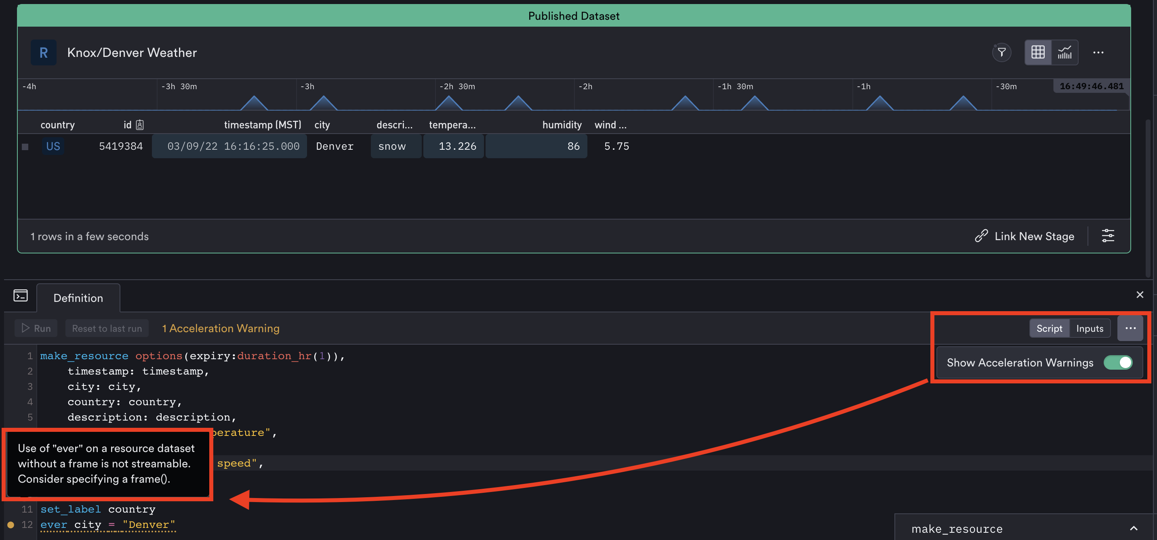The width and height of the screenshot is (1157, 540).
Task: Place cursor on code line 1 make_resource
Action: pyautogui.click(x=84, y=356)
